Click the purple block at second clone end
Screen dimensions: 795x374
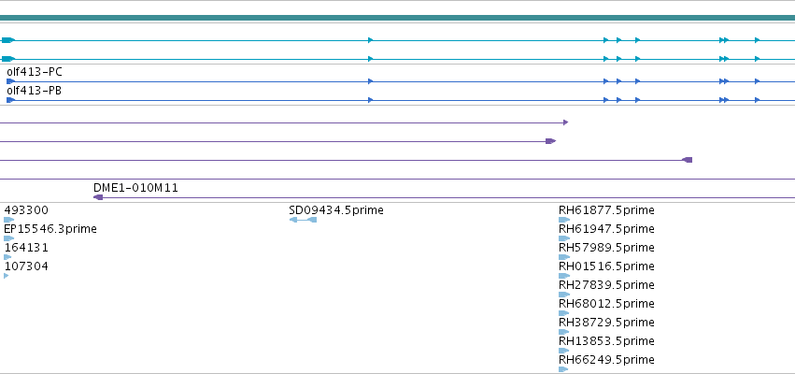click(550, 141)
